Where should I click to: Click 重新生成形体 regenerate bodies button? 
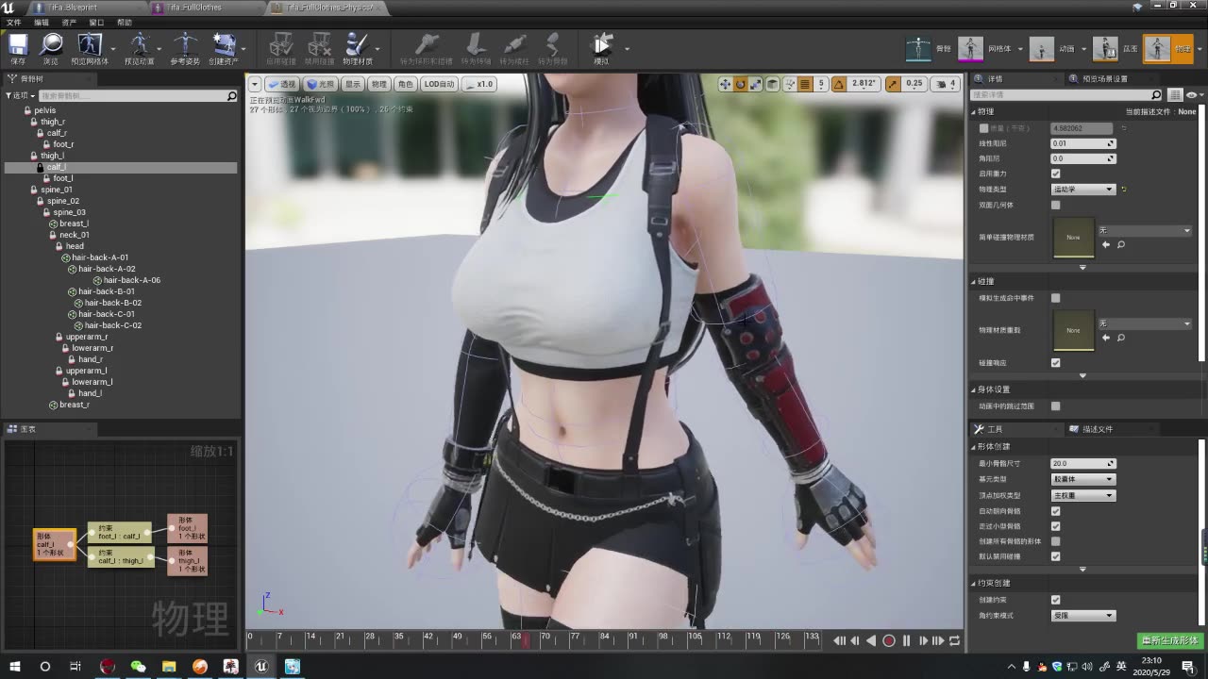tap(1170, 640)
